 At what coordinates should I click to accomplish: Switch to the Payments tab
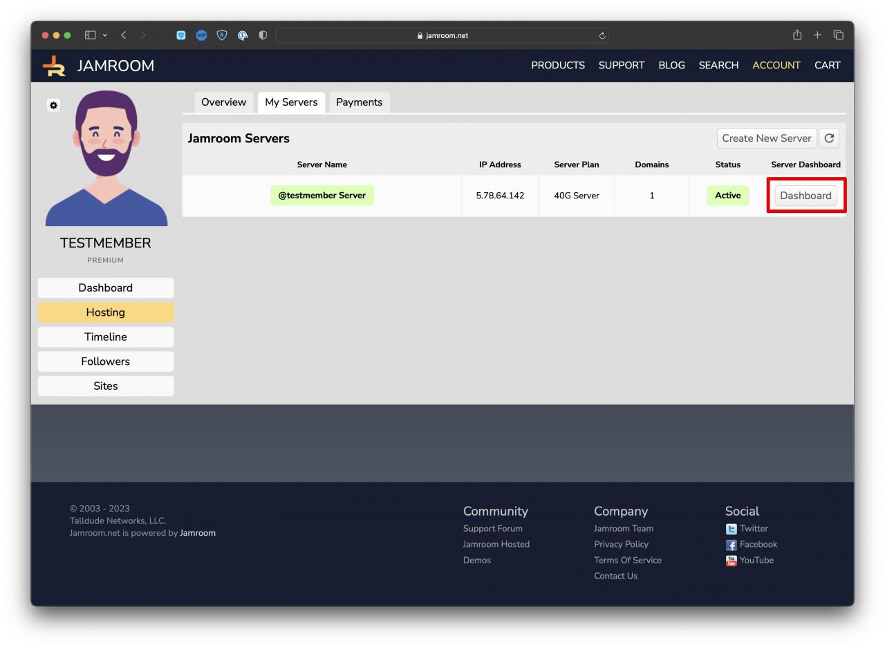point(359,102)
